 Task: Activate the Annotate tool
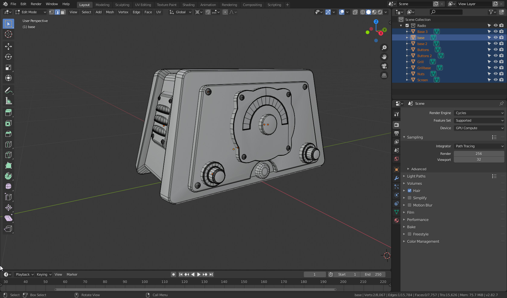8,90
